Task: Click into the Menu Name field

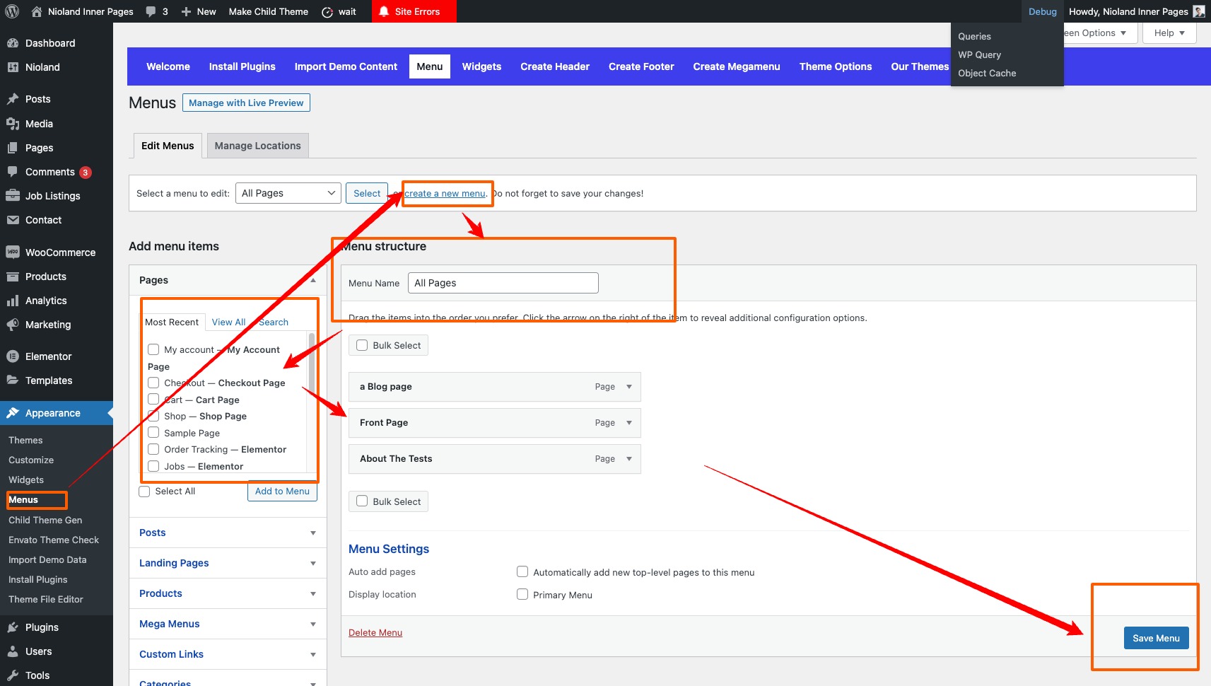Action: [503, 283]
